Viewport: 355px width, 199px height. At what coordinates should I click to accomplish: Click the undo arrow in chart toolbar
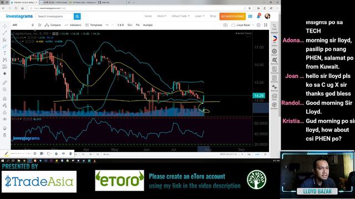click(107, 25)
